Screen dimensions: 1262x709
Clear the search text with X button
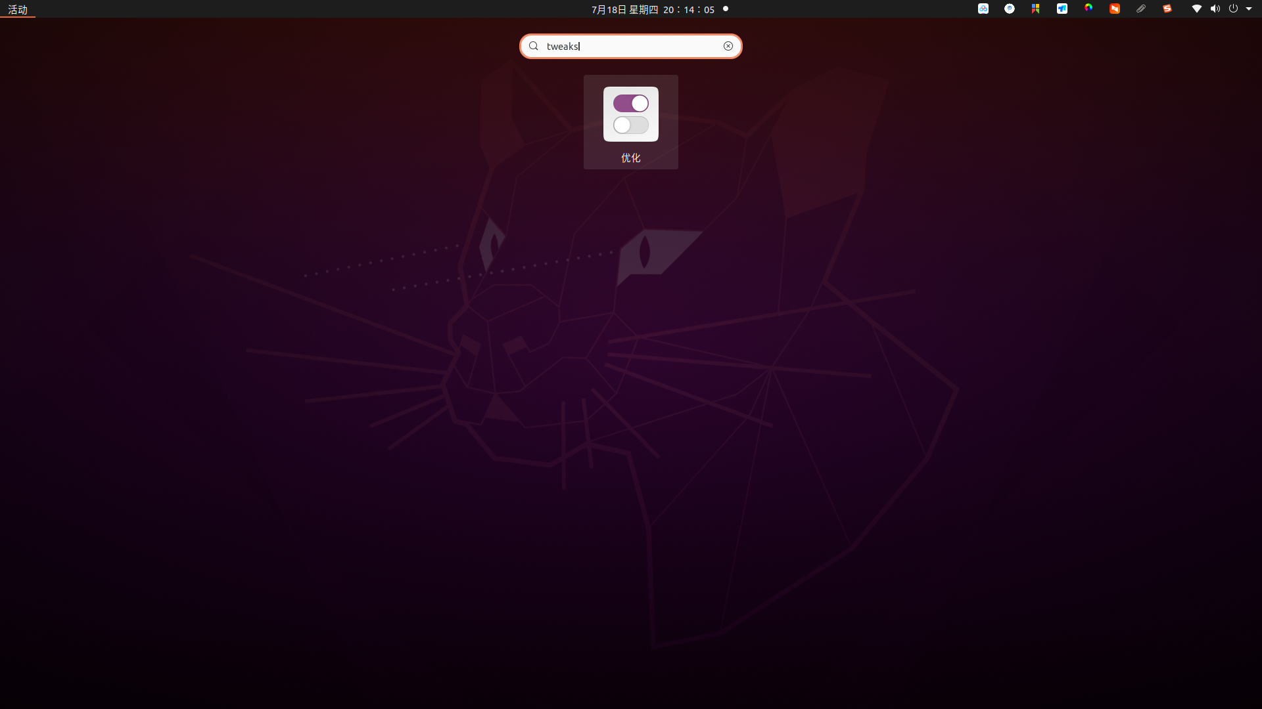pyautogui.click(x=728, y=46)
